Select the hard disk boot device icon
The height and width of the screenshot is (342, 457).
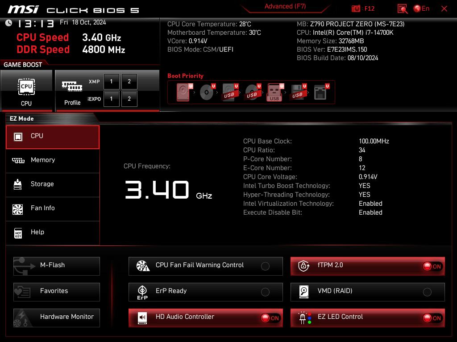pyautogui.click(x=183, y=92)
